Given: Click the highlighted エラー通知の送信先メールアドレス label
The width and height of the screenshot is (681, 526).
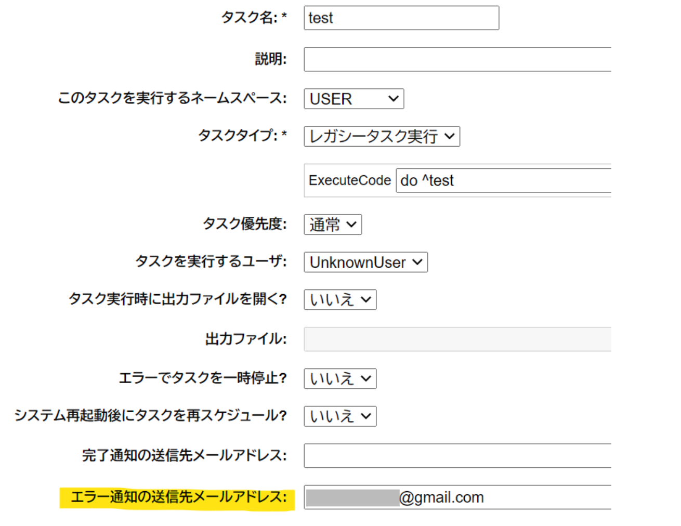Looking at the screenshot, I should pos(178,497).
